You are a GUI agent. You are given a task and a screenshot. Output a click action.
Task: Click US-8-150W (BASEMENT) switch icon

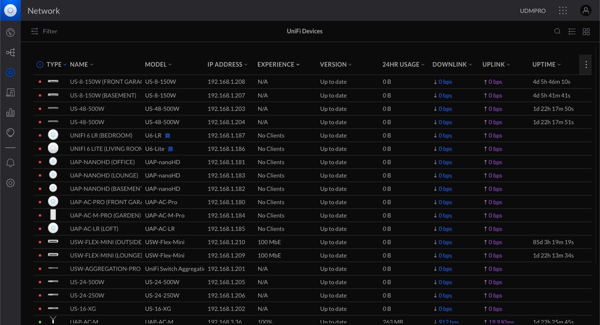pyautogui.click(x=53, y=95)
